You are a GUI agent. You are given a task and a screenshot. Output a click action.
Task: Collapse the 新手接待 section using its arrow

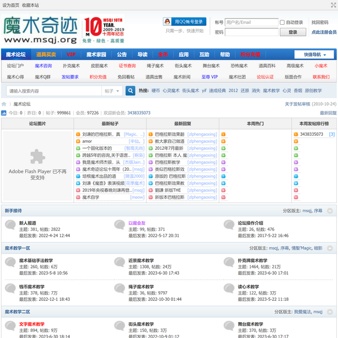point(332,211)
